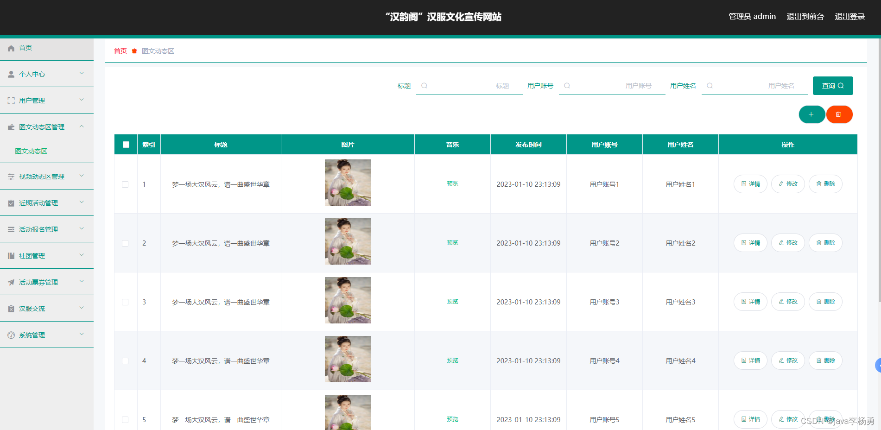Click the green plus add button

pyautogui.click(x=811, y=114)
